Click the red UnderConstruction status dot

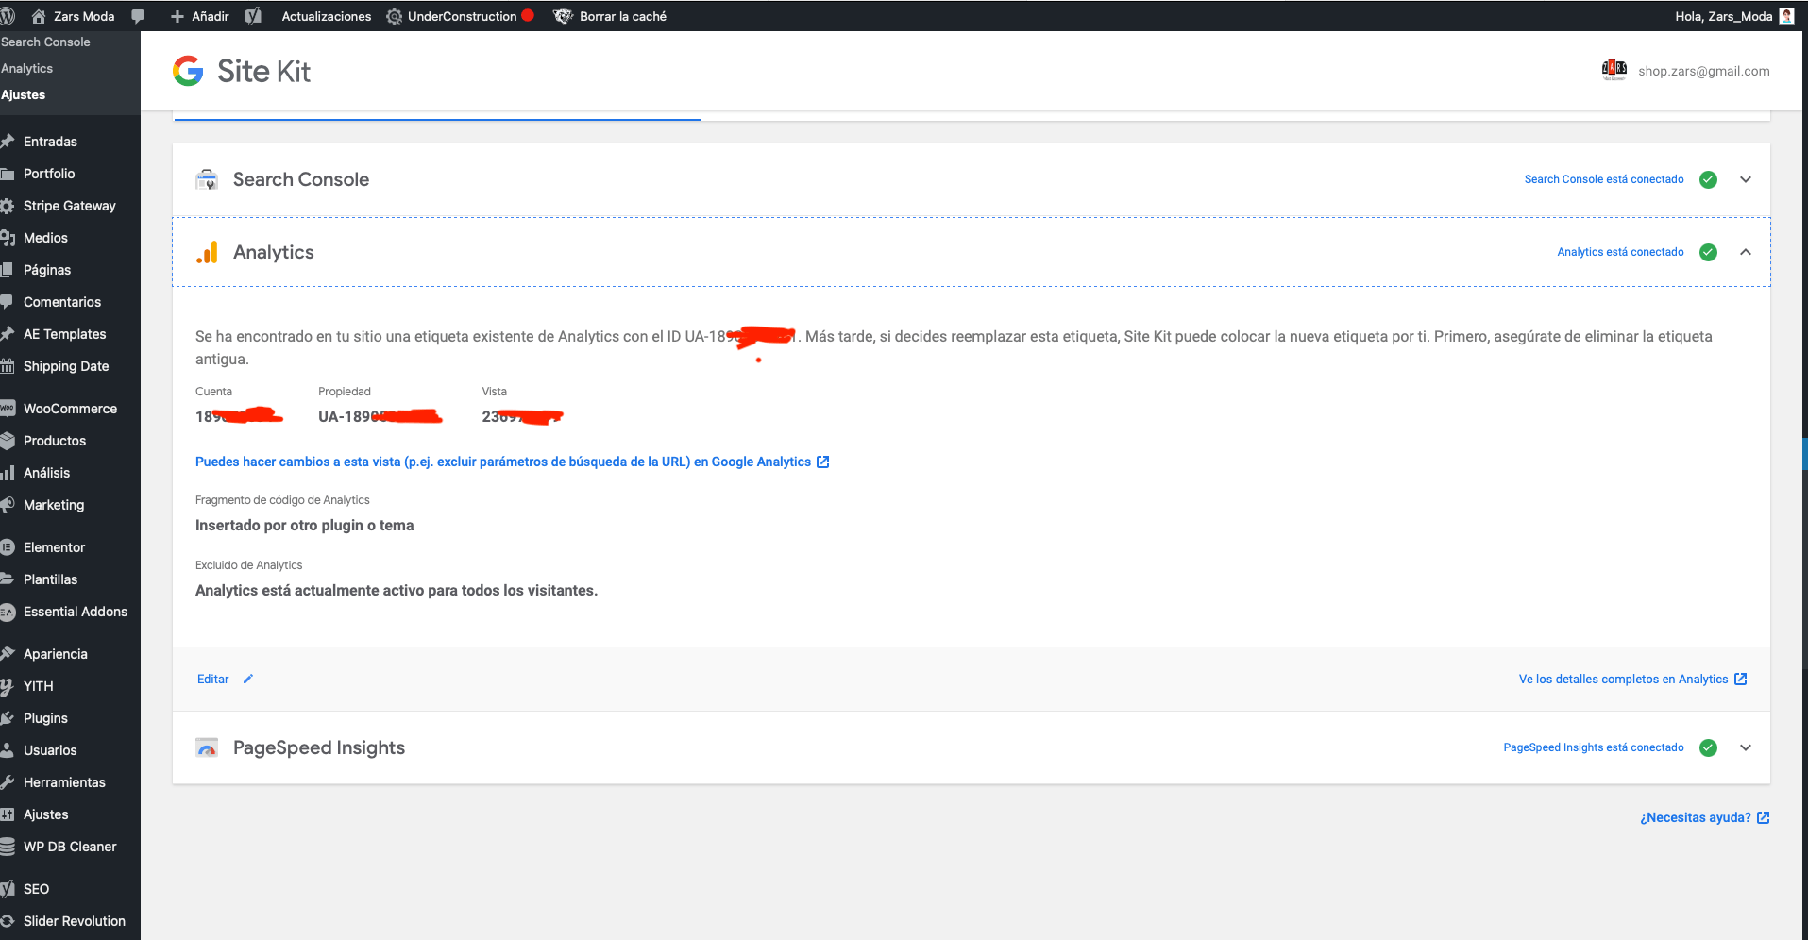(x=528, y=15)
